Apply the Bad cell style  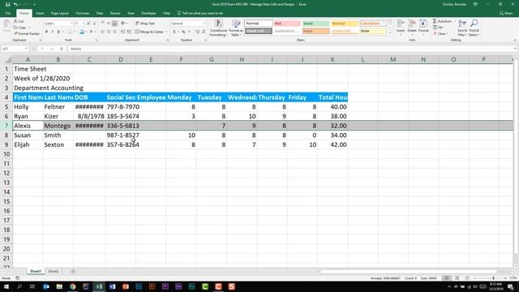point(287,24)
